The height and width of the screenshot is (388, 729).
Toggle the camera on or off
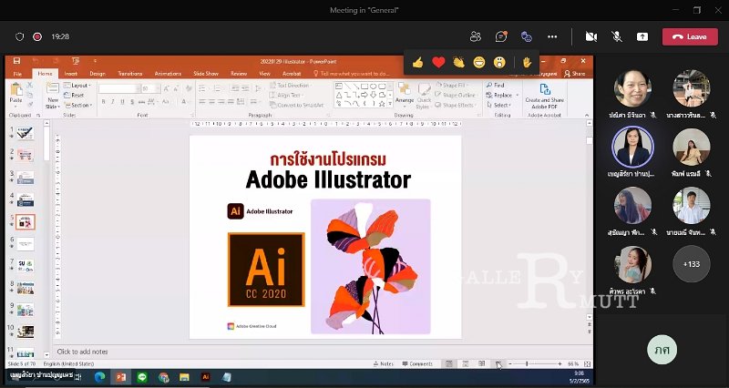coord(591,36)
